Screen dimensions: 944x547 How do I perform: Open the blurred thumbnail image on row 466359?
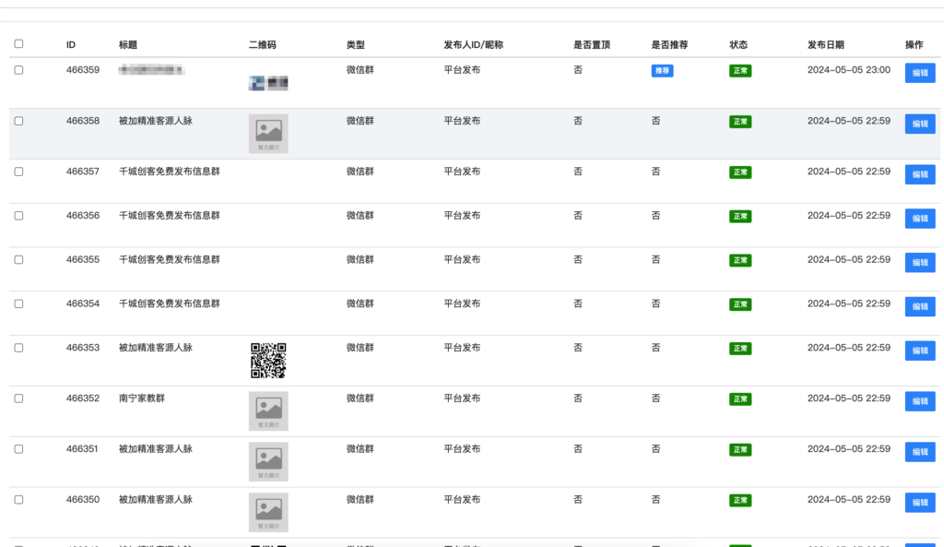tap(270, 82)
